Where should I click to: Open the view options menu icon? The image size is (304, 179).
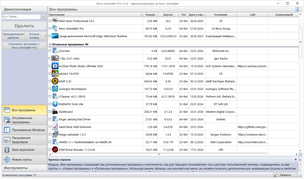click(x=297, y=9)
